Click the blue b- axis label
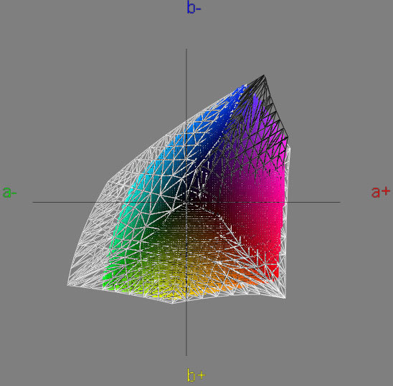 pos(194,7)
